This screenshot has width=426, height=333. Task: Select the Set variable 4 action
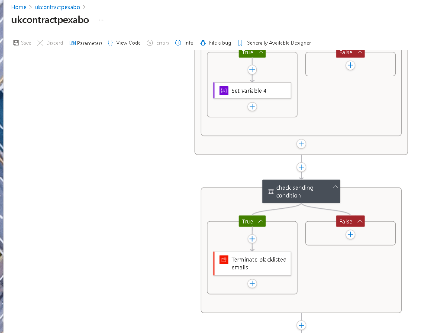(252, 91)
